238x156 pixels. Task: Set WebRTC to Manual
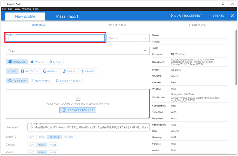69,137
